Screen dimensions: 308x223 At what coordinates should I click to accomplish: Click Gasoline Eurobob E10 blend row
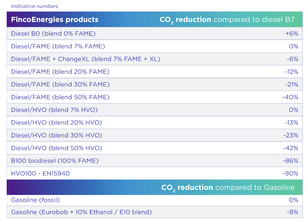(81, 212)
